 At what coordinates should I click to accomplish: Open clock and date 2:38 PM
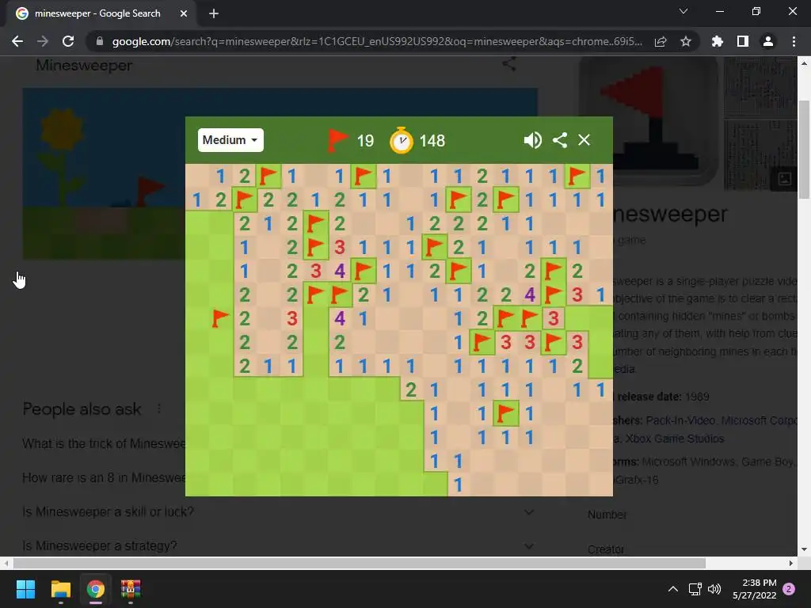755,589
